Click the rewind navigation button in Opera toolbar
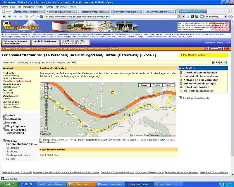Image resolution: width=234 pixels, height=187 pixels. (4, 17)
